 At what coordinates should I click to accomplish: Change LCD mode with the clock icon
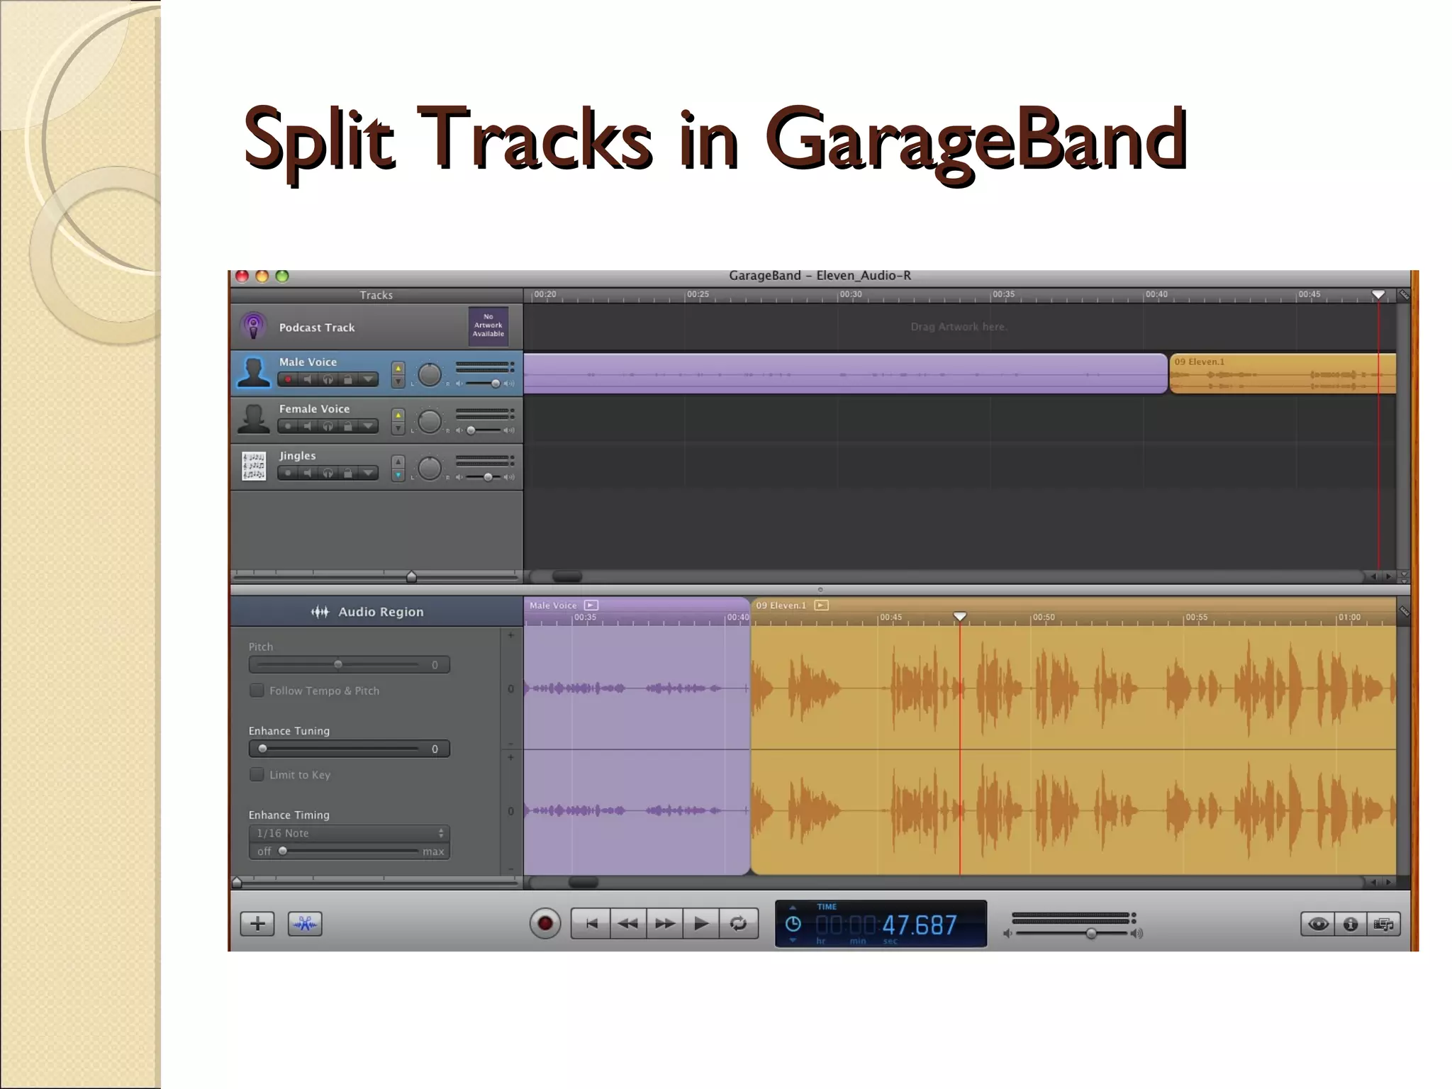(793, 924)
